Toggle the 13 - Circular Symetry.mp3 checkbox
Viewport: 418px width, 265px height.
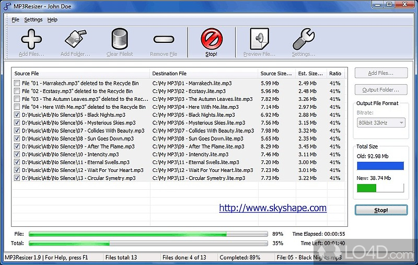[x=17, y=178]
